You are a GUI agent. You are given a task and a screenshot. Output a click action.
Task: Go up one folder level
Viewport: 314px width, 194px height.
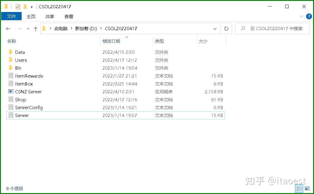[x=35, y=29]
